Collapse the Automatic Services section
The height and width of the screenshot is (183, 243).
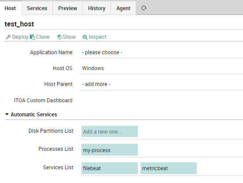[7, 114]
